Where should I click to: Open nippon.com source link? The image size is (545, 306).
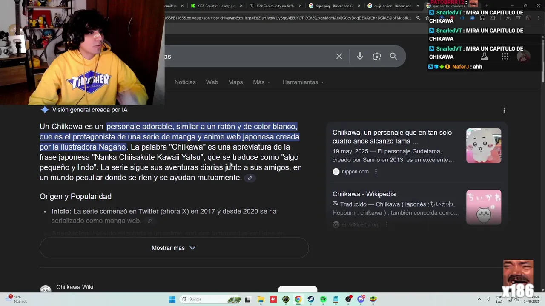pyautogui.click(x=350, y=172)
